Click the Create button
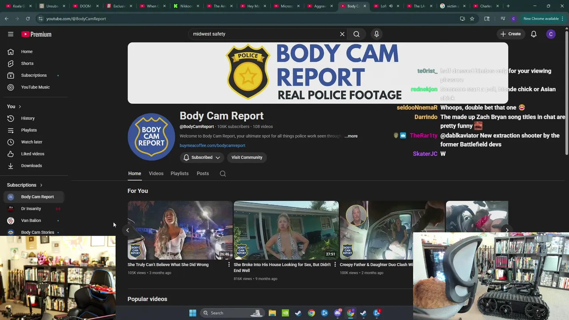This screenshot has width=569, height=320. 510,34
